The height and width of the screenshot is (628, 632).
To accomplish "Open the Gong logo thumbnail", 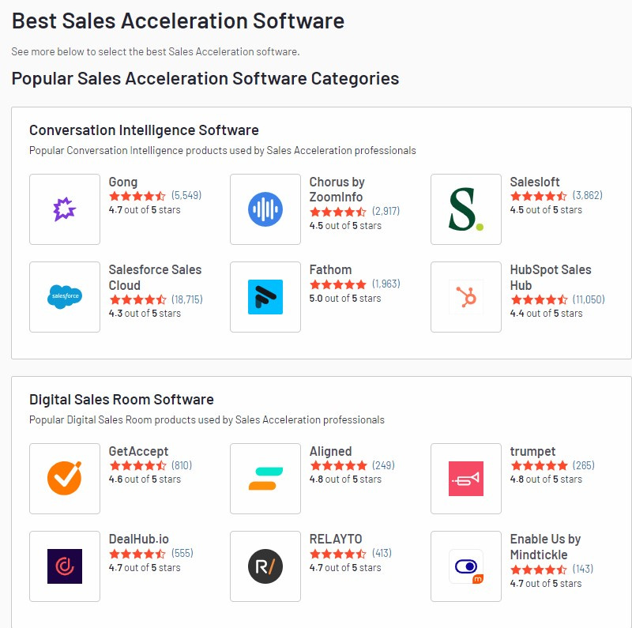I will point(65,209).
